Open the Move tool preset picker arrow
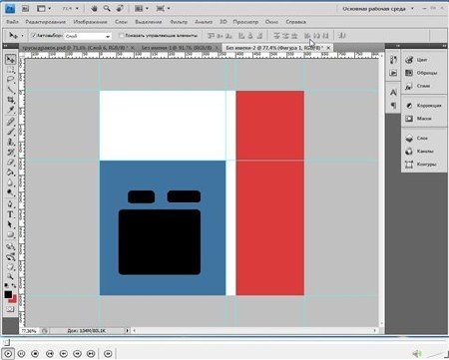Image resolution: width=449 pixels, height=360 pixels. coord(22,36)
